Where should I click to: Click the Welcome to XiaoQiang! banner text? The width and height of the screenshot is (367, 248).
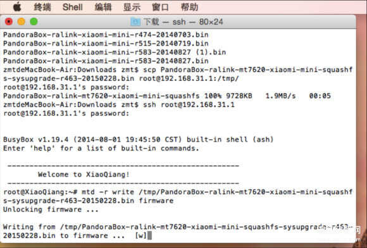point(84,175)
